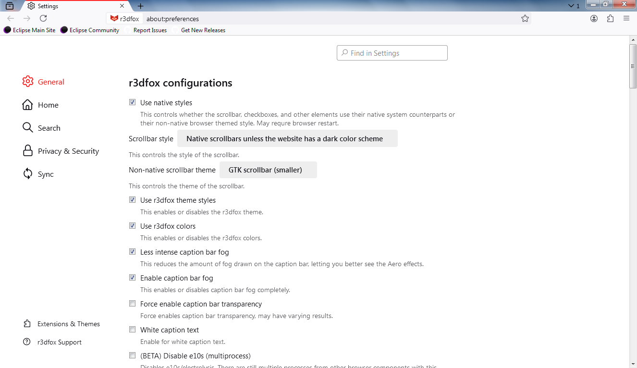Click 'This controls the style of the scrollbar.' text
This screenshot has width=637, height=368.
(184, 155)
